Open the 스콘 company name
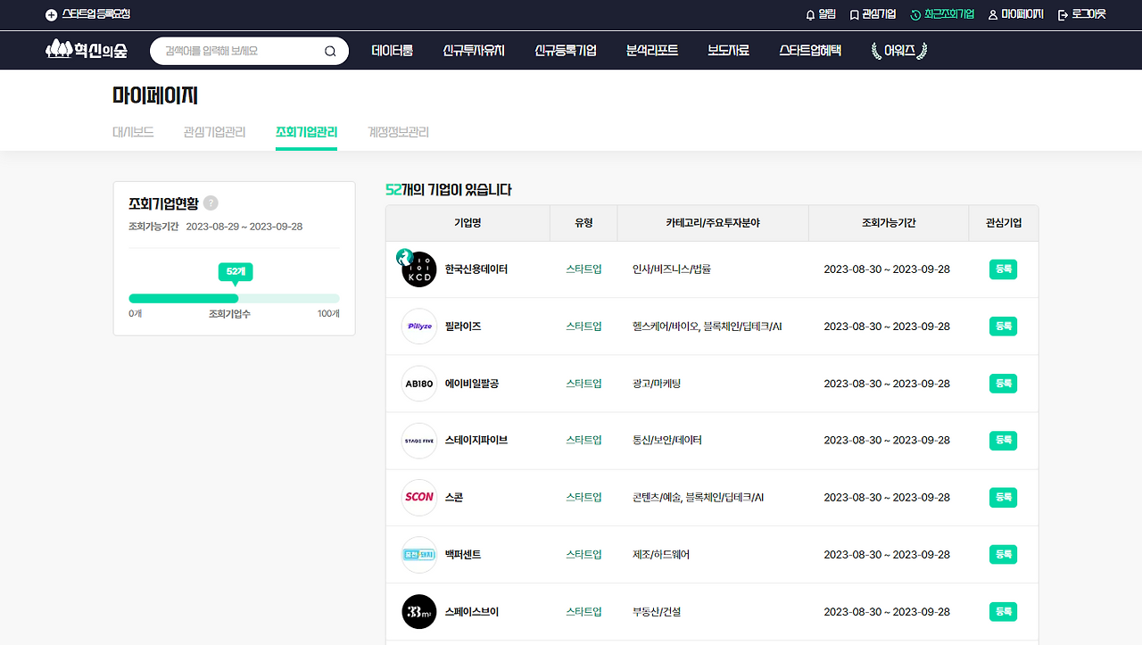This screenshot has width=1142, height=645. pyautogui.click(x=454, y=498)
